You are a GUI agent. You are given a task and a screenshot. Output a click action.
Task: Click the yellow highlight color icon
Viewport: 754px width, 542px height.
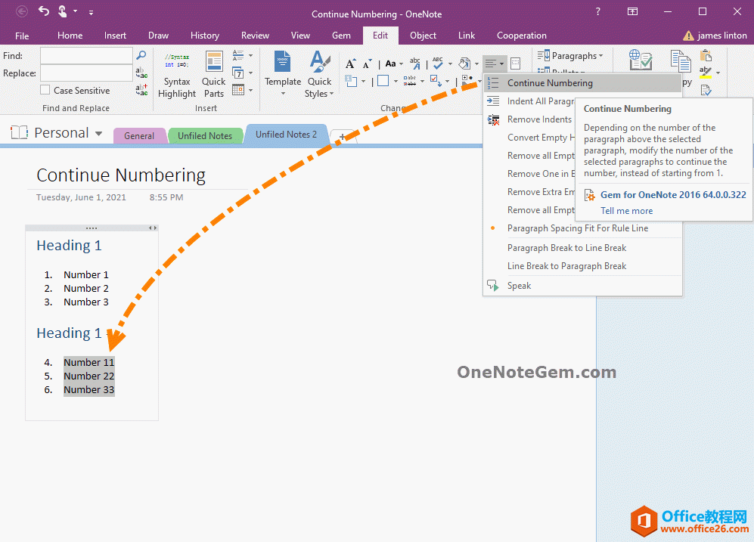click(706, 73)
